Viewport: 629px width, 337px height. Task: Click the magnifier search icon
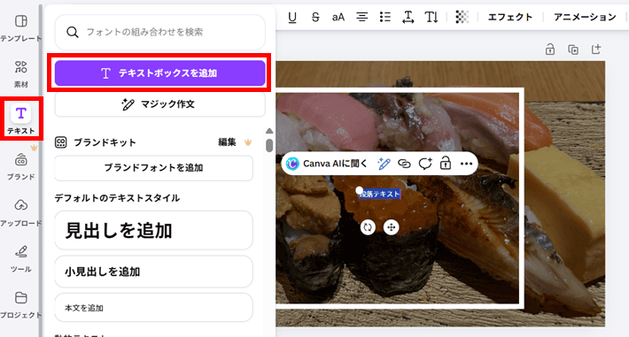(x=73, y=32)
